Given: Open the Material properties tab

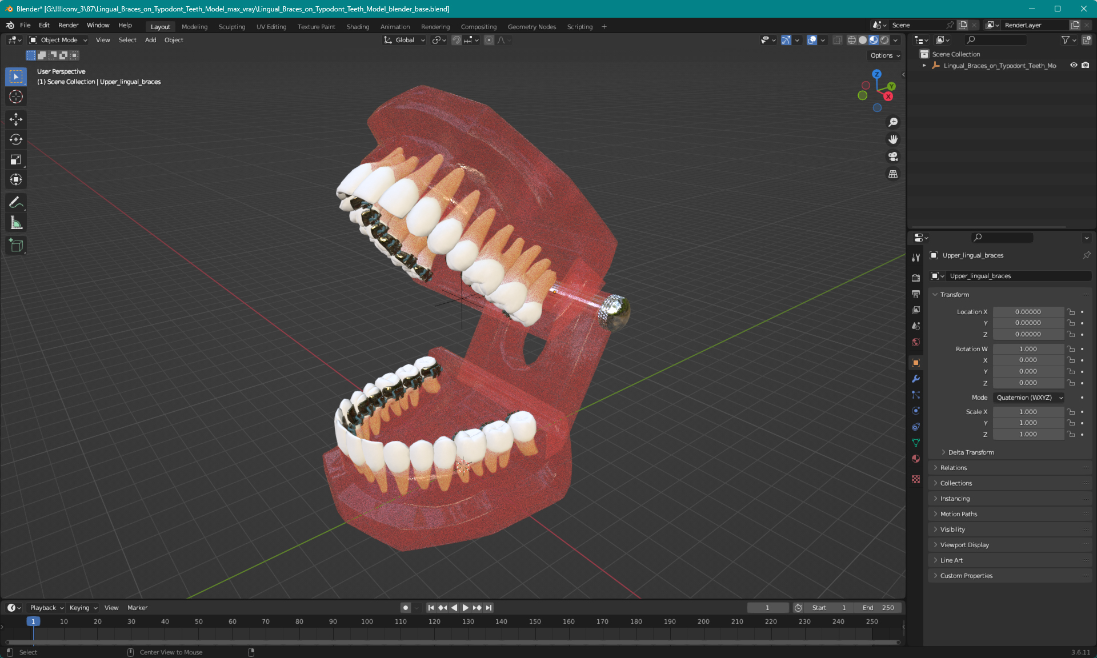Looking at the screenshot, I should (x=916, y=459).
